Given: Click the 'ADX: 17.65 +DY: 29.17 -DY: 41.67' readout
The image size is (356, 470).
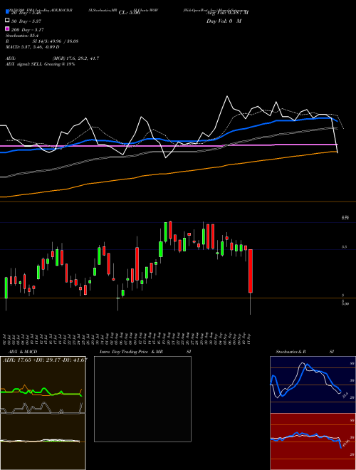Looking at the screenshot, I should coord(45,360).
